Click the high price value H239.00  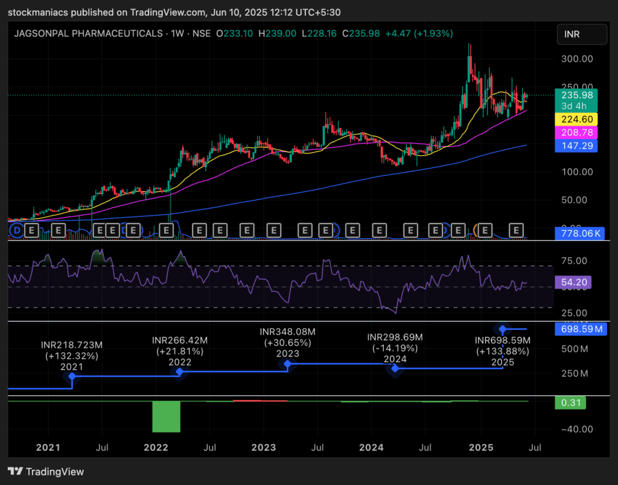[x=277, y=33]
